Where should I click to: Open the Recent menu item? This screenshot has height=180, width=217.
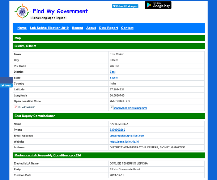click(77, 28)
